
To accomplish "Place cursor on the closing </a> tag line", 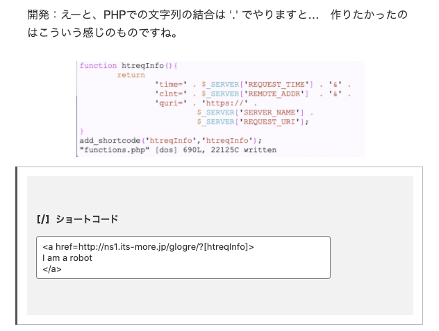I will [52, 269].
